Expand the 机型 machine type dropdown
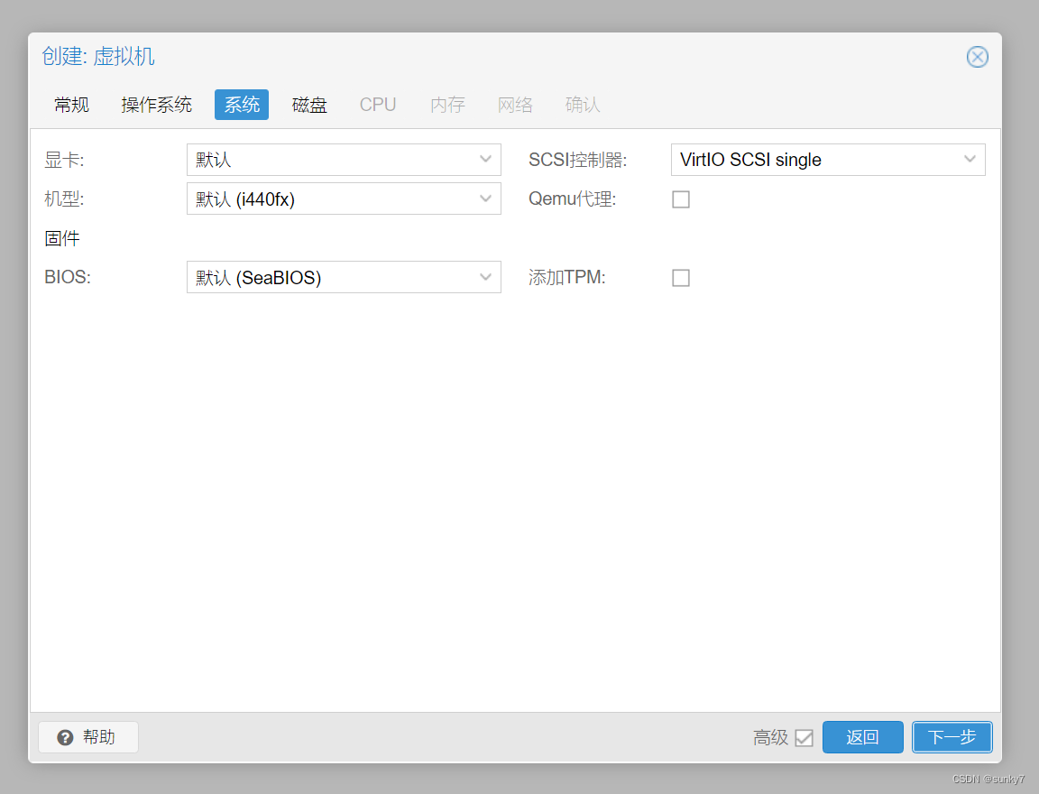Screen dimensions: 1039x794 (343, 198)
